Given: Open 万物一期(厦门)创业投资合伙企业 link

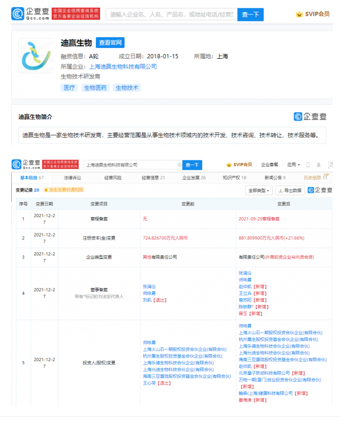Looking at the screenshot, I should coord(280,380).
